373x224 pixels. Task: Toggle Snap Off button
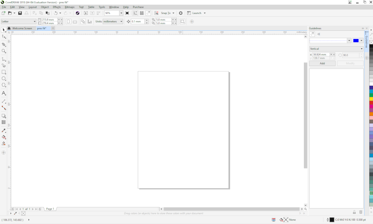pos(156,13)
